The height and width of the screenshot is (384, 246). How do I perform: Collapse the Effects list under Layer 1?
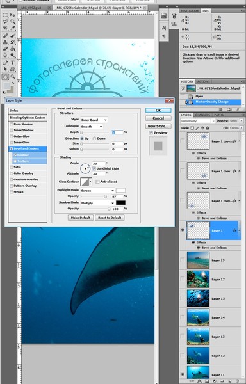[x=240, y=230]
